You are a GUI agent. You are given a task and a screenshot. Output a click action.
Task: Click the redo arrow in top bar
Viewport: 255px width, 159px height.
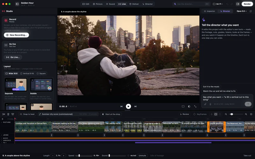click(232, 4)
